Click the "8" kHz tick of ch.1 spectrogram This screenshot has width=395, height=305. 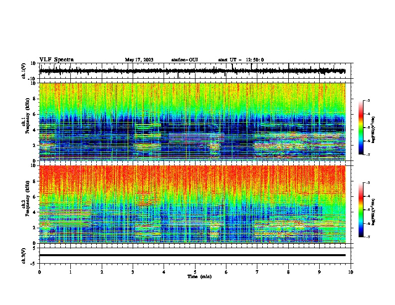(34, 99)
